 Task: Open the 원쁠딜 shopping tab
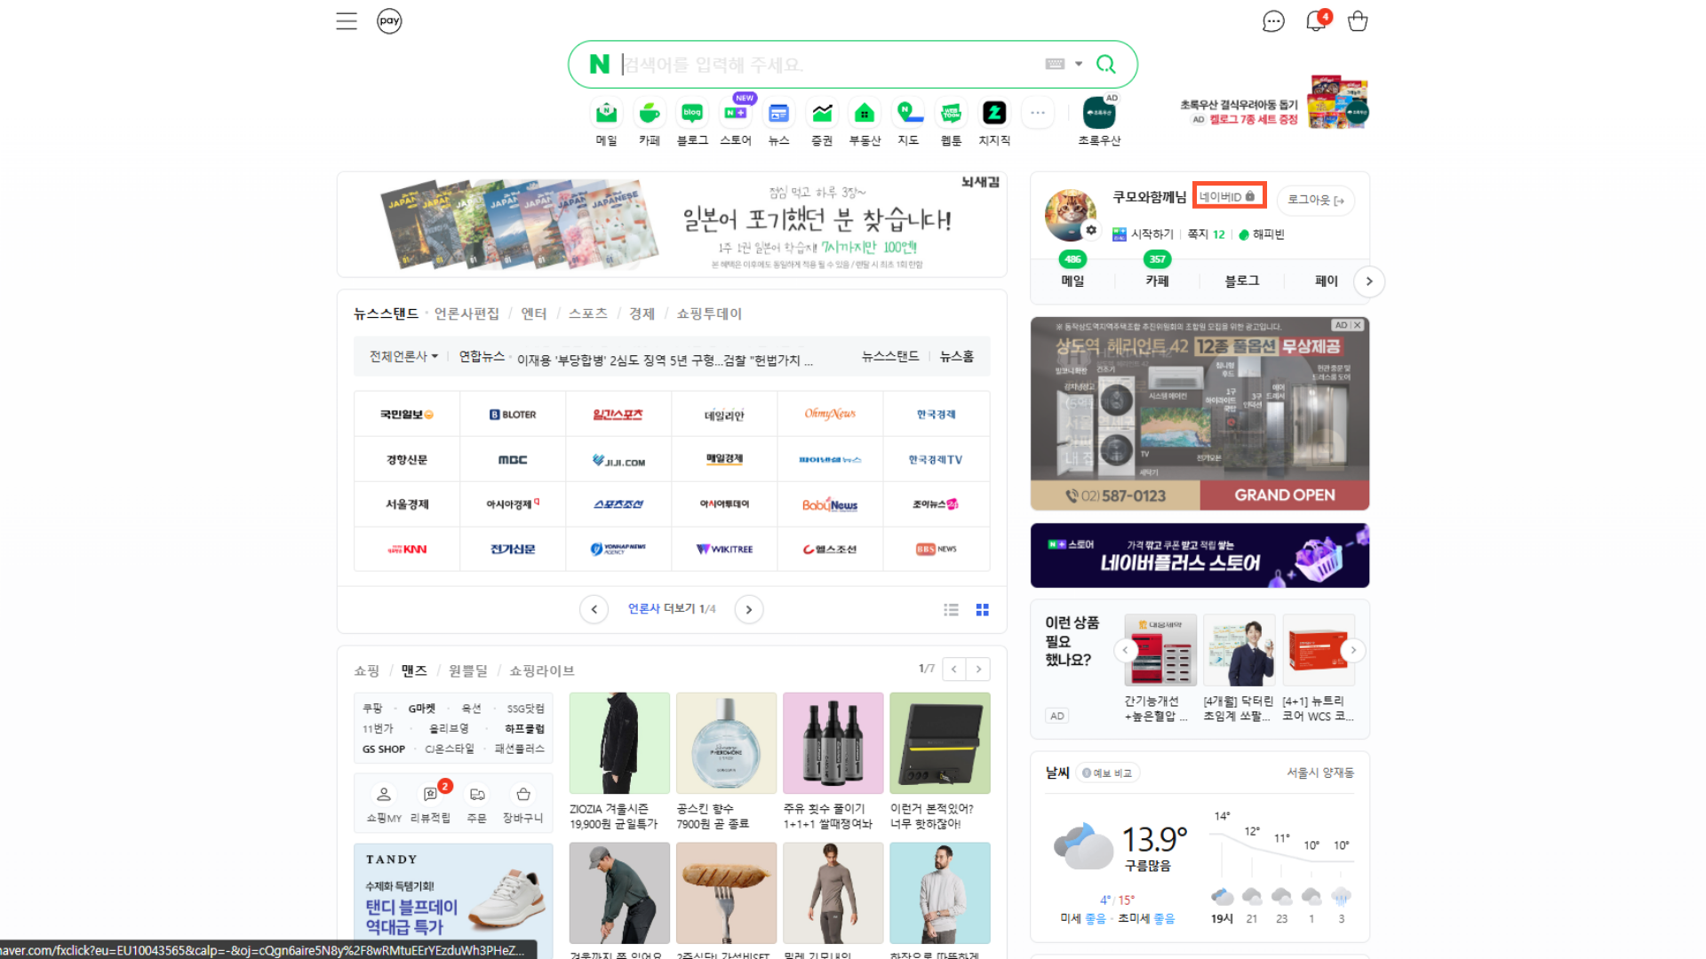(469, 670)
